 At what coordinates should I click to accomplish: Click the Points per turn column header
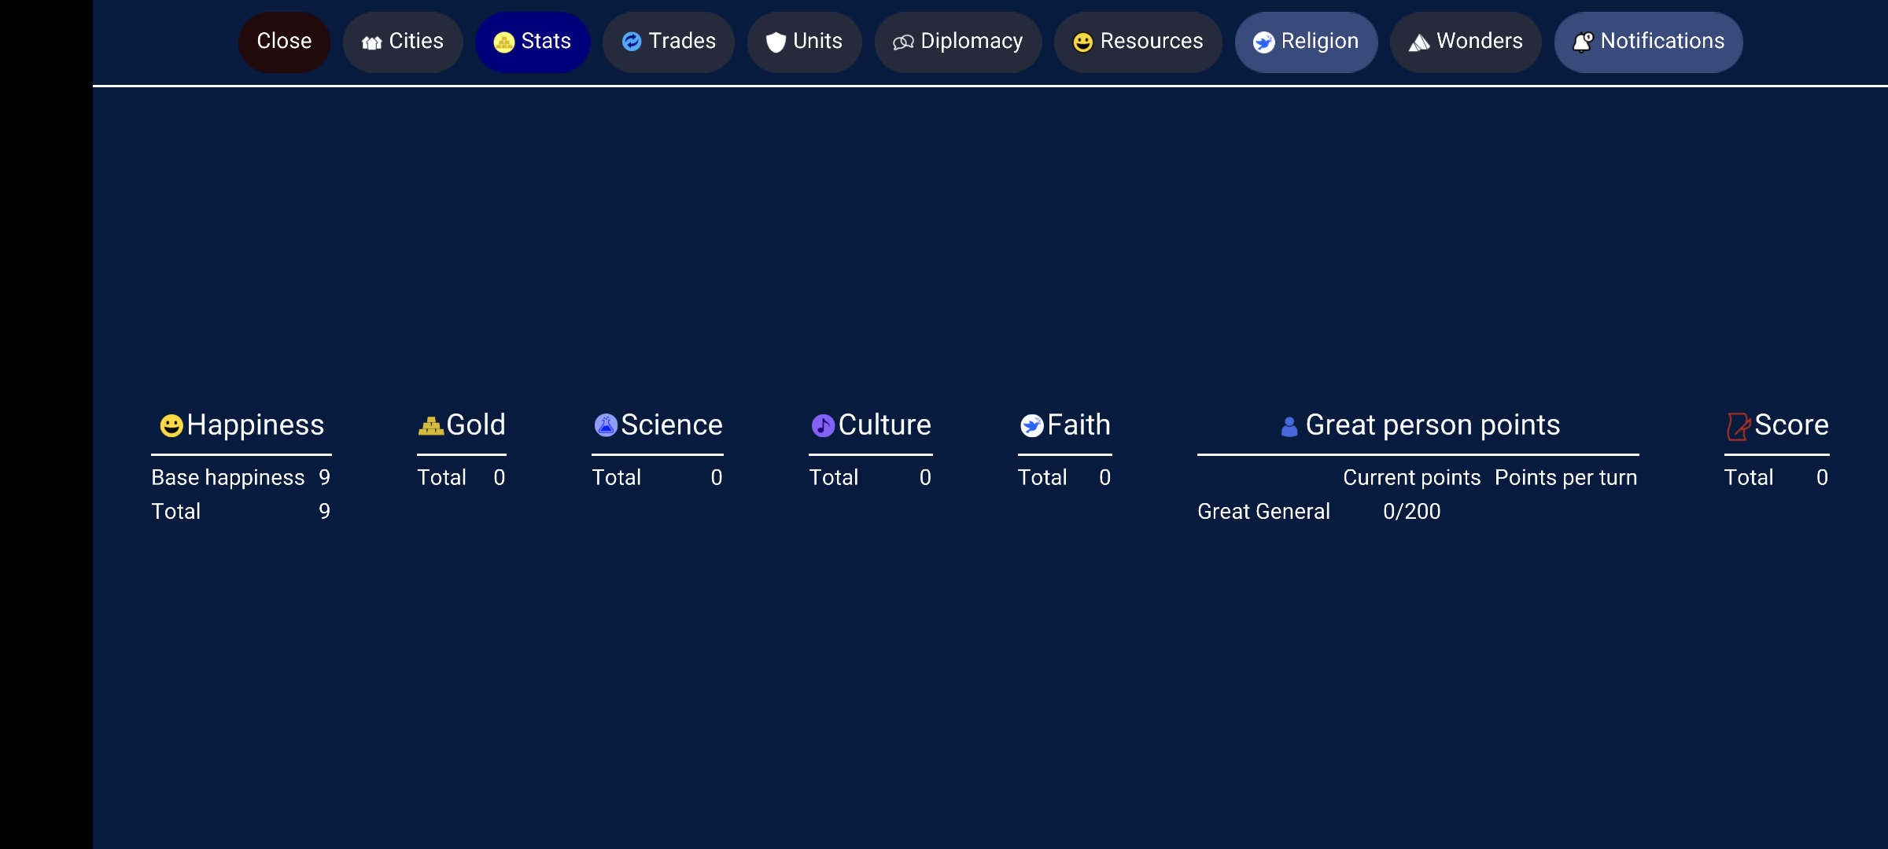[1565, 478]
